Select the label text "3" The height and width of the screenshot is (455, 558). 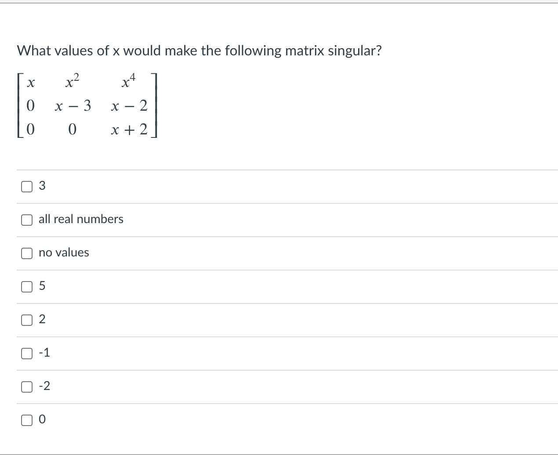coord(42,186)
